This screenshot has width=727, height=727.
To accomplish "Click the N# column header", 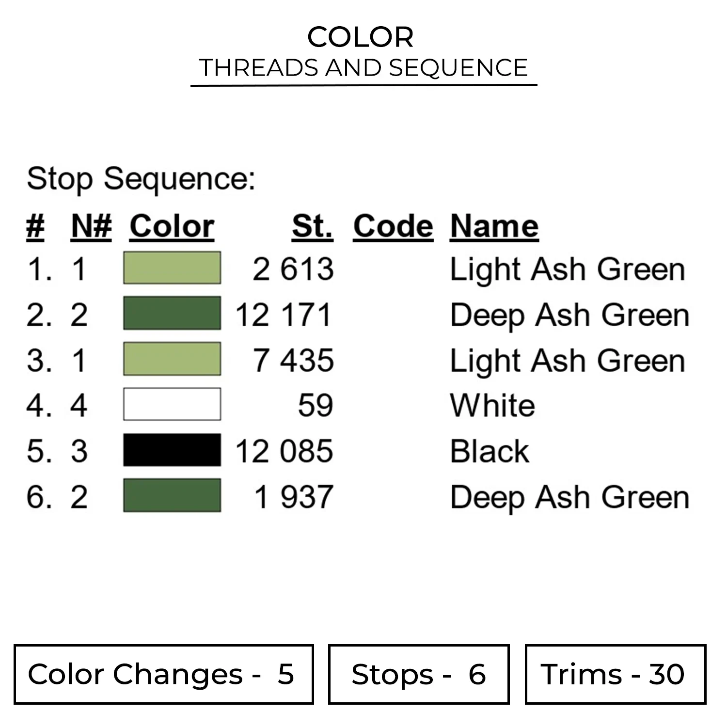I will click(x=91, y=226).
